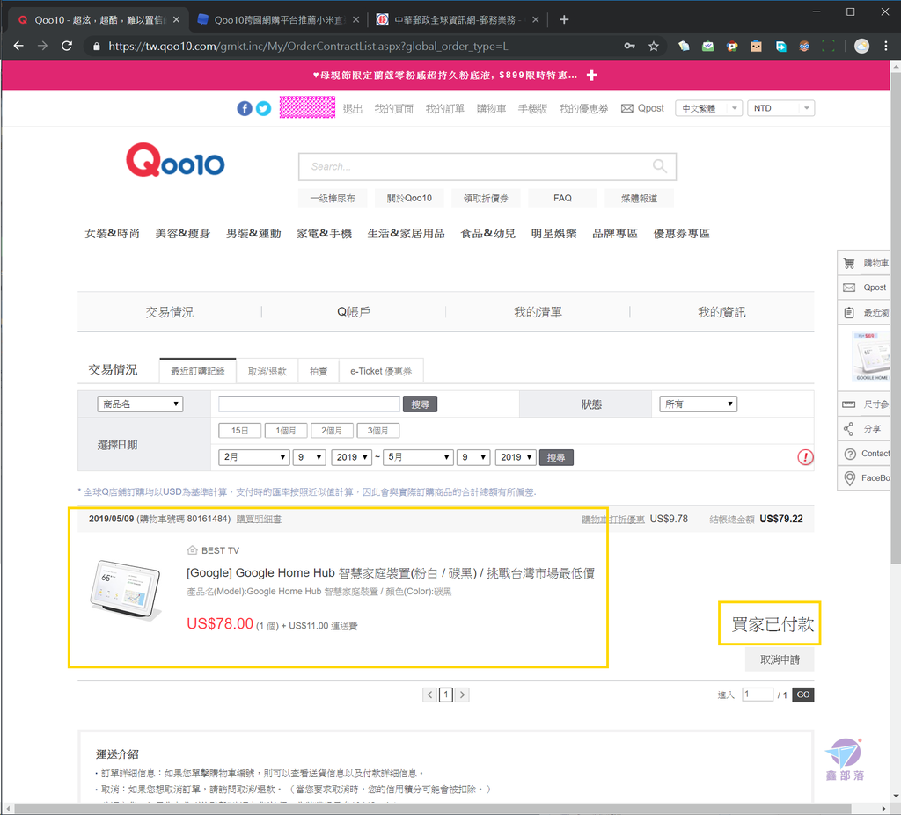
Task: Open 狀態 所有 dropdown
Action: pos(698,404)
